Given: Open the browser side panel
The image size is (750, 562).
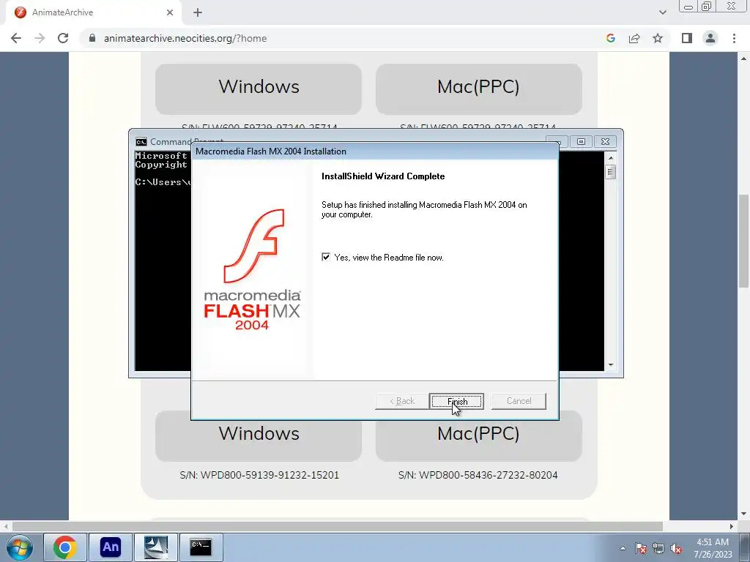Looking at the screenshot, I should [687, 38].
